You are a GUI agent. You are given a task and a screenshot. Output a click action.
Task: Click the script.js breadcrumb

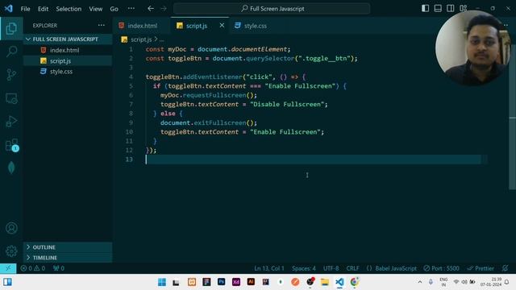coord(141,39)
